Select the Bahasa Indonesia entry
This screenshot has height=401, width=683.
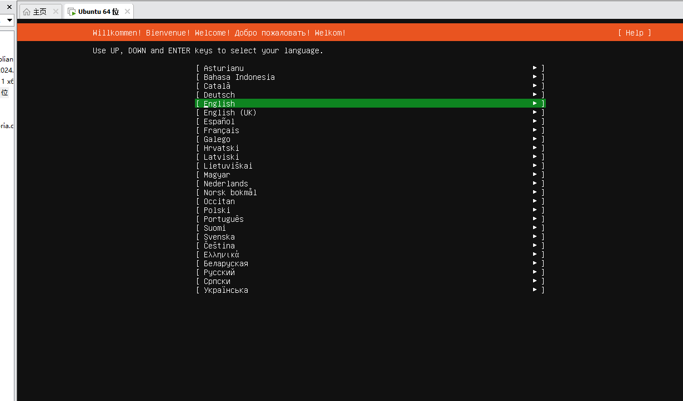(x=239, y=77)
